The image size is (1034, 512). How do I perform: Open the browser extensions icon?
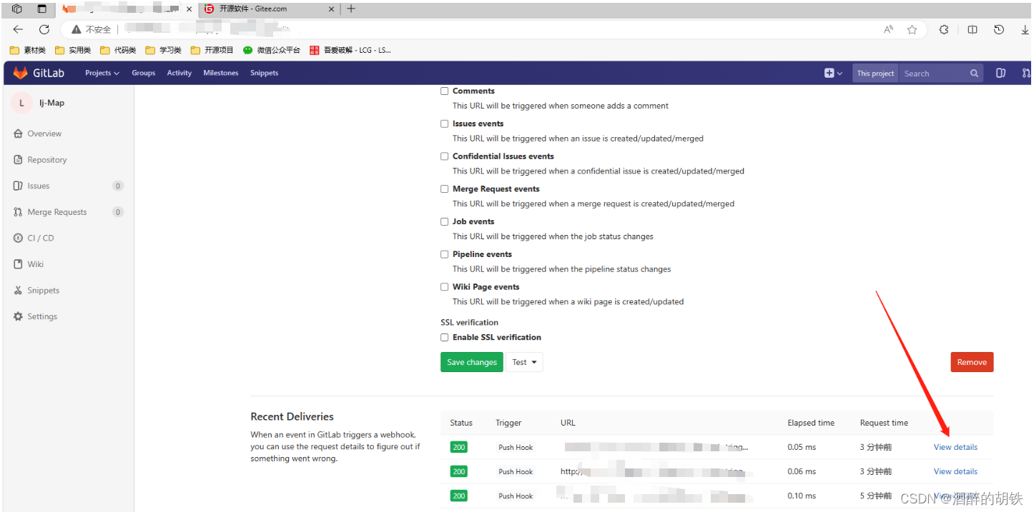(x=944, y=29)
